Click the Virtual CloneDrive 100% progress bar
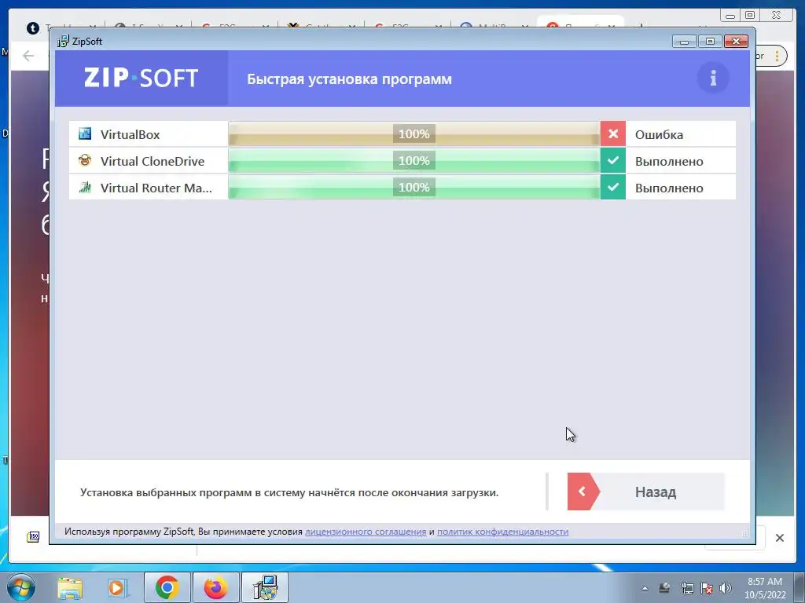Screen dimensions: 805x603 pyautogui.click(x=414, y=160)
